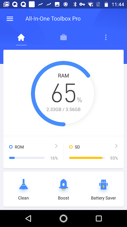This screenshot has width=127, height=227.
Task: Expand ROM storage details chevron
Action: (x=56, y=146)
